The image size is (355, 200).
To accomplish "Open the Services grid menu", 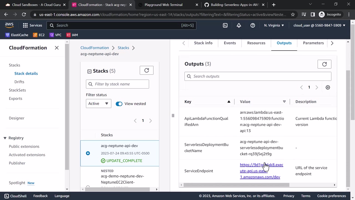I will (32, 25).
